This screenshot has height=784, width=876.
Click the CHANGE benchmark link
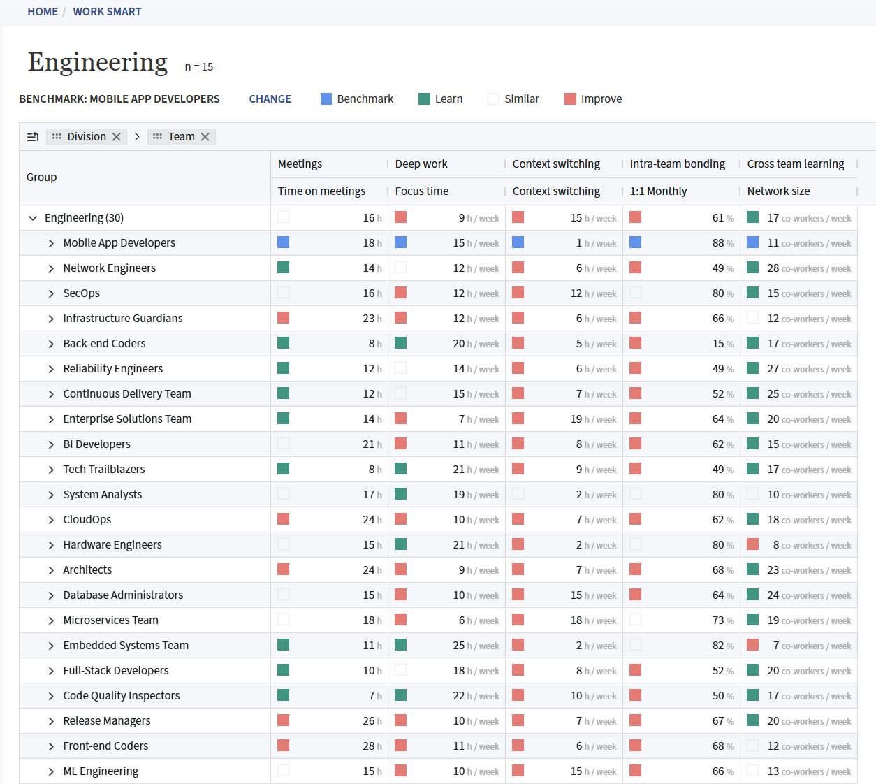pos(270,99)
